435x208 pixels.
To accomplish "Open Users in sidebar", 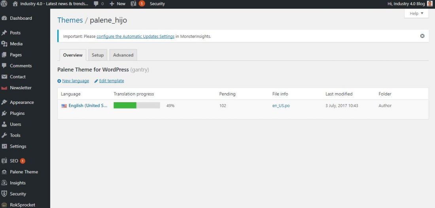I will (15, 124).
